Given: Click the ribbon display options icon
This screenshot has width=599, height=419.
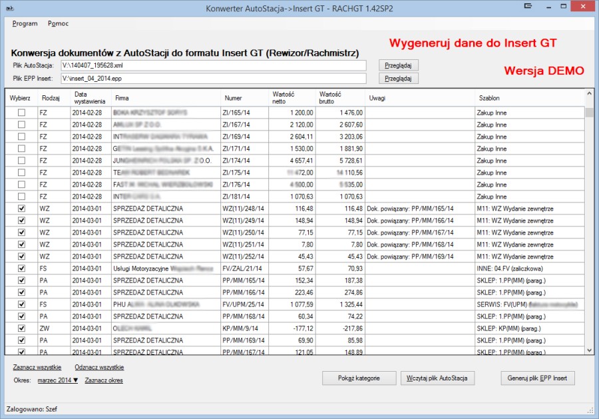Looking at the screenshot, I should [528, 6].
